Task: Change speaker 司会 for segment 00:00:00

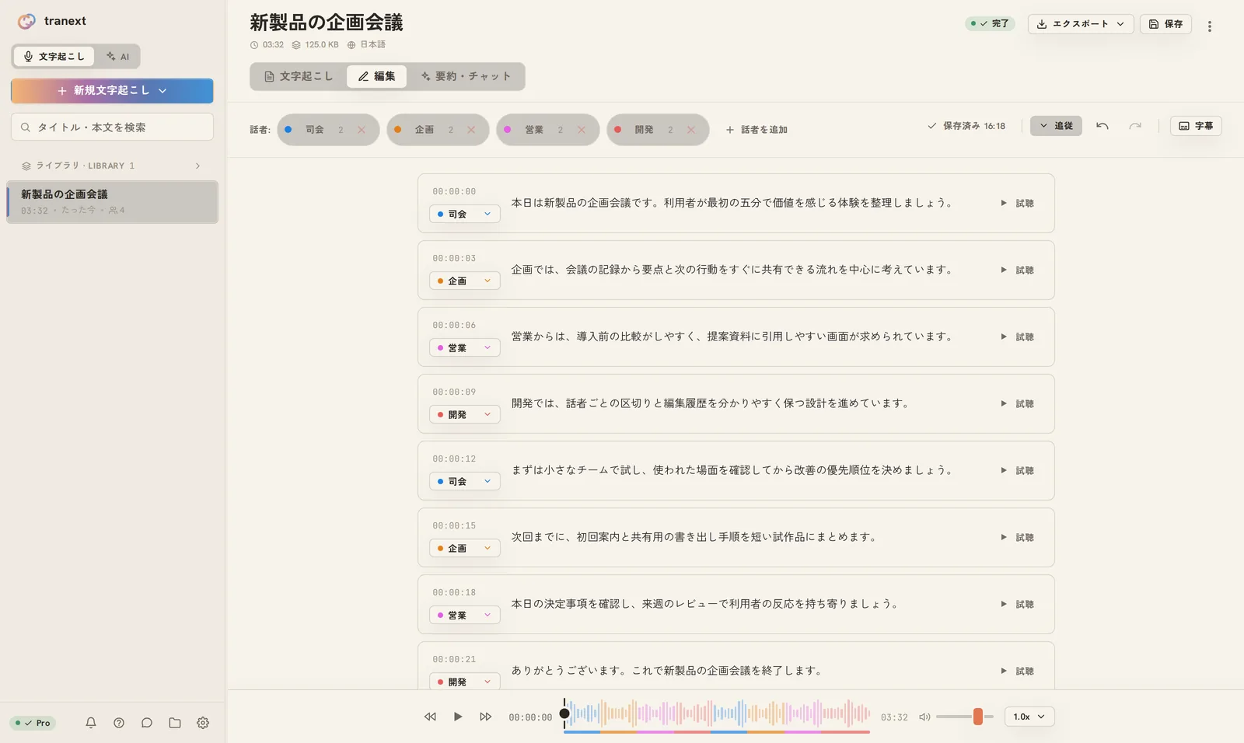Action: (464, 214)
